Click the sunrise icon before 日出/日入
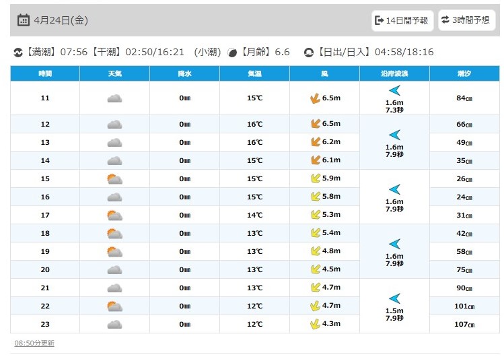The width and height of the screenshot is (504, 359). pyautogui.click(x=309, y=52)
